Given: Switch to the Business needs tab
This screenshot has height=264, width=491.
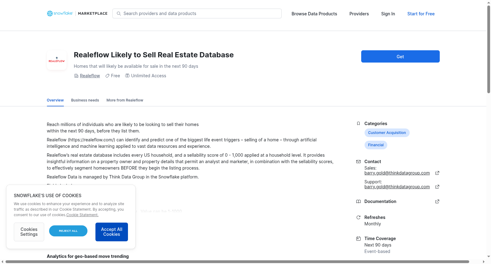Looking at the screenshot, I should (x=85, y=100).
